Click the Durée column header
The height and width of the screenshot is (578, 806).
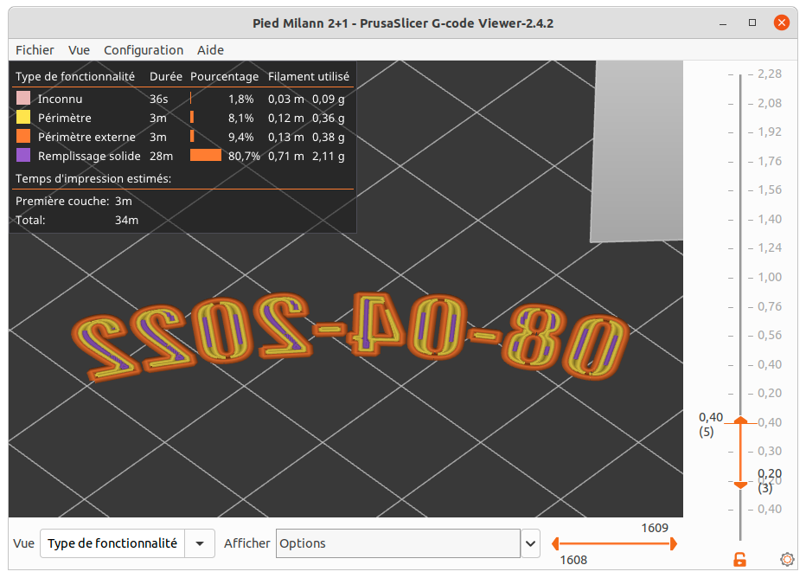tap(165, 77)
